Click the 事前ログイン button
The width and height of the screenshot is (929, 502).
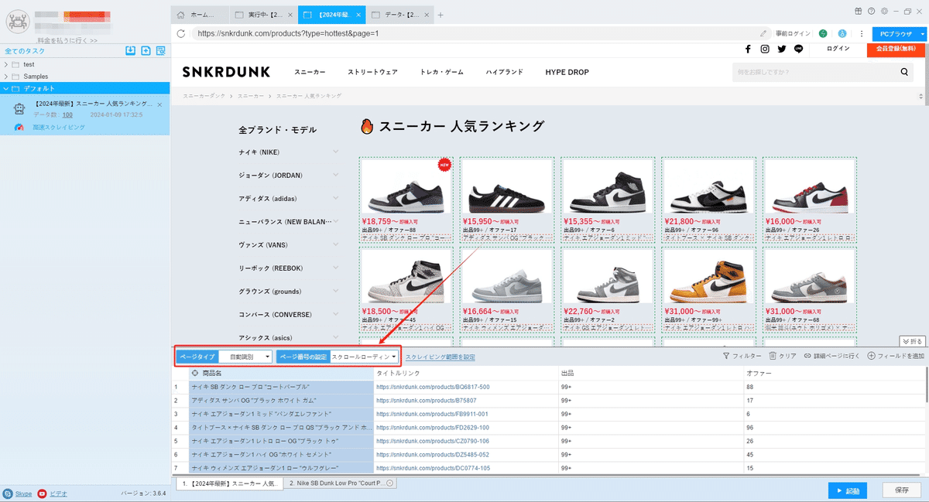(x=793, y=33)
